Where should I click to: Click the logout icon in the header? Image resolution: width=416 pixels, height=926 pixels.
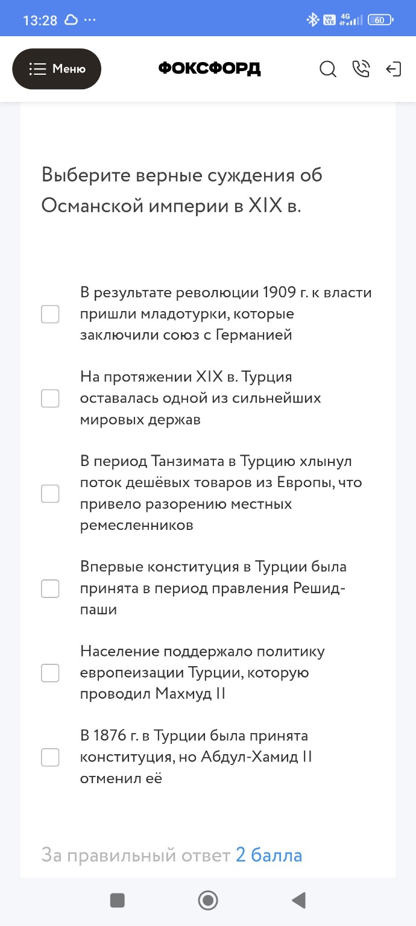pyautogui.click(x=394, y=69)
